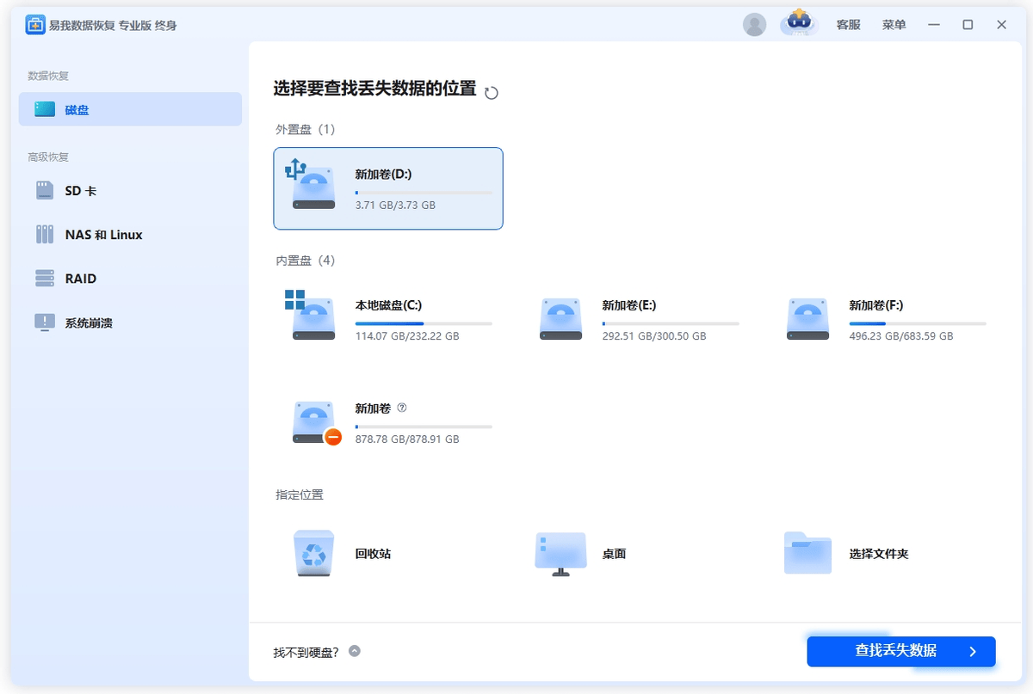This screenshot has width=1033, height=694.
Task: Click the 新加卷(E:) usage progress bar
Action: 671,323
